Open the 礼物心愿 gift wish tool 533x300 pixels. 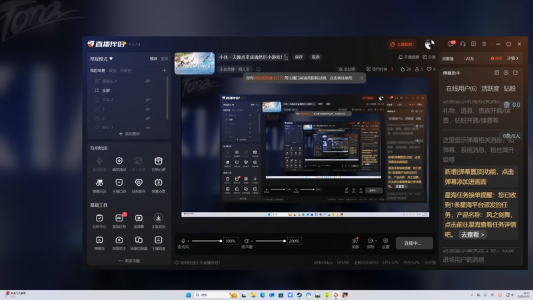tap(159, 163)
